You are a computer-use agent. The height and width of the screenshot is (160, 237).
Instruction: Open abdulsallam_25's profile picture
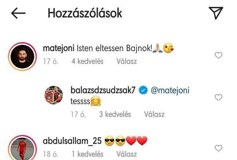[22, 148]
